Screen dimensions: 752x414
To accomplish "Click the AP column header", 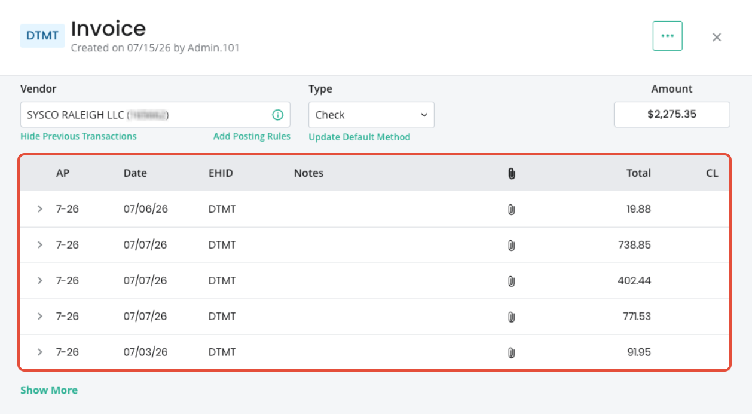I will [x=63, y=173].
